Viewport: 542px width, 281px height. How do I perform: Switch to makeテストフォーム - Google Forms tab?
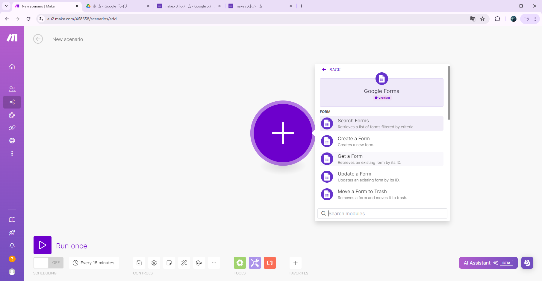(x=189, y=6)
